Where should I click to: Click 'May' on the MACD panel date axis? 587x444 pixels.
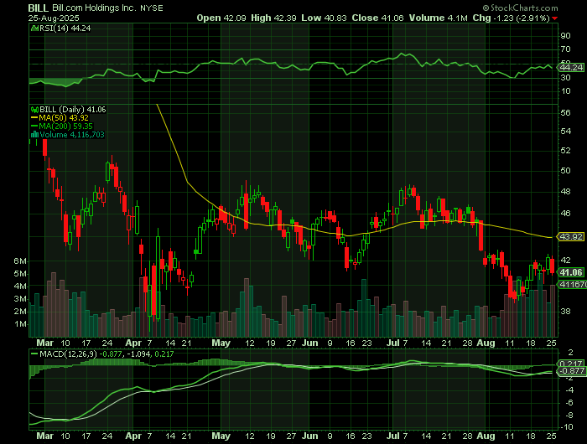click(x=221, y=436)
